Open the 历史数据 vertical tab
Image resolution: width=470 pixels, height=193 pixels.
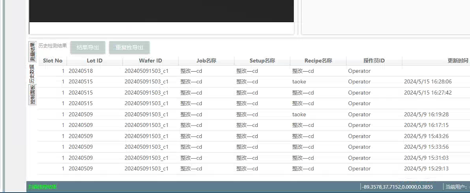point(32,74)
